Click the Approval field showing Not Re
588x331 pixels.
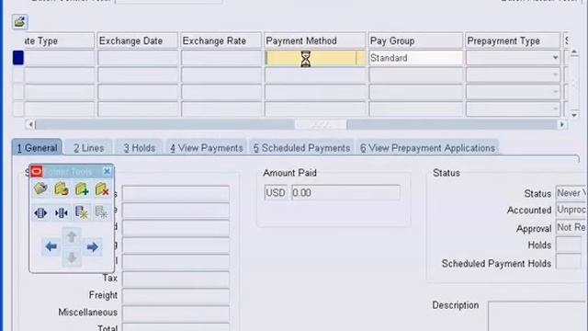click(x=571, y=227)
